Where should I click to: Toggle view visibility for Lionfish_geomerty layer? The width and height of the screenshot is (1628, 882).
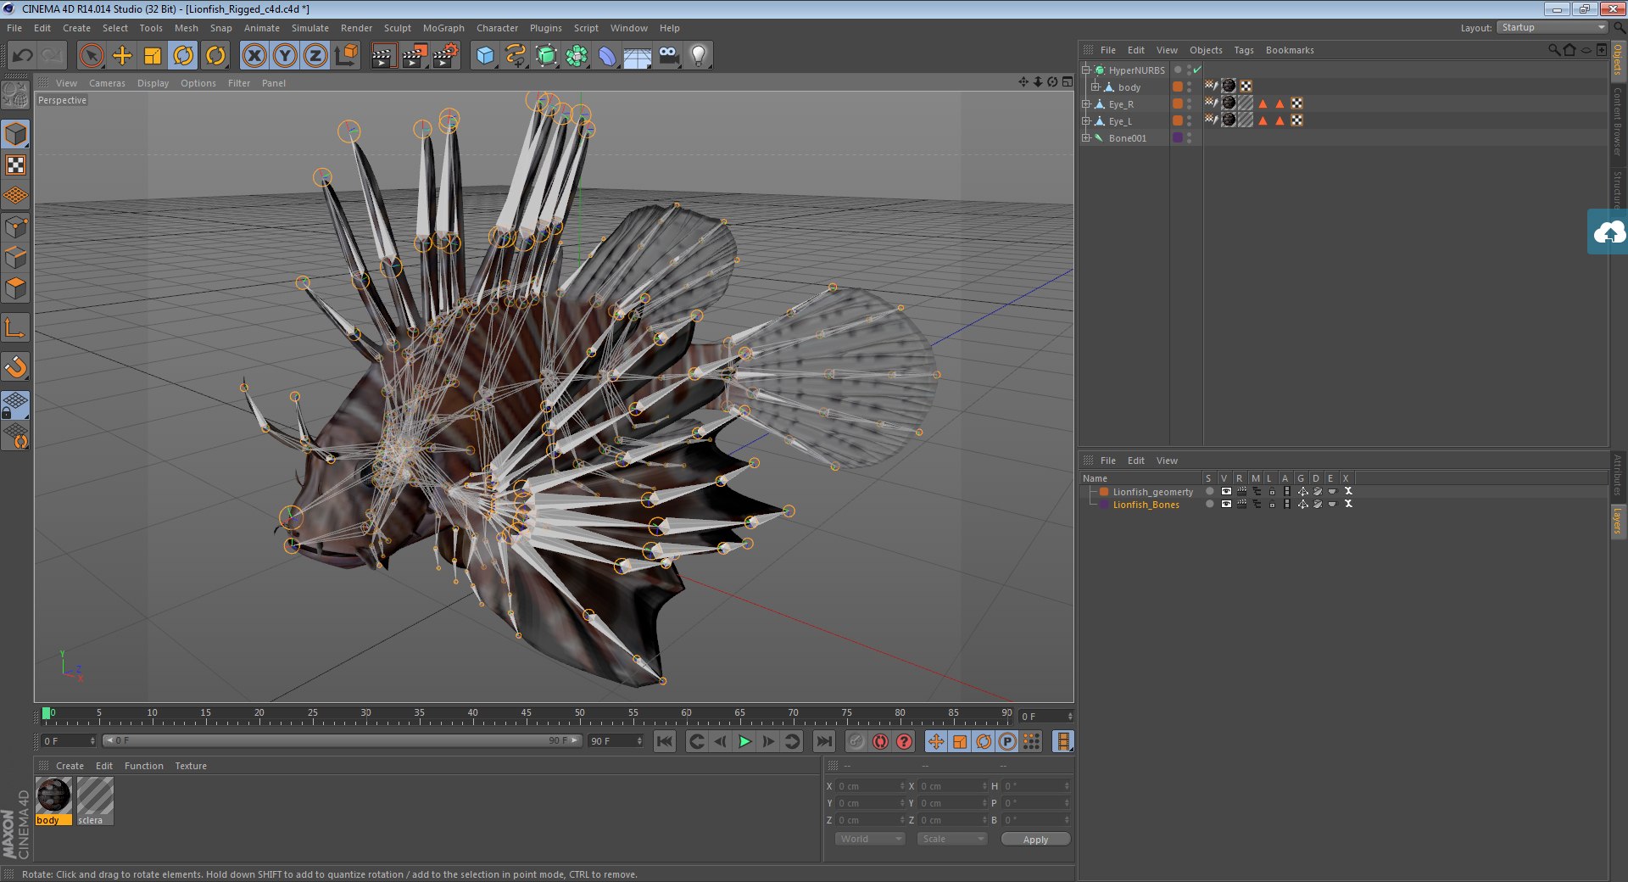coord(1225,492)
